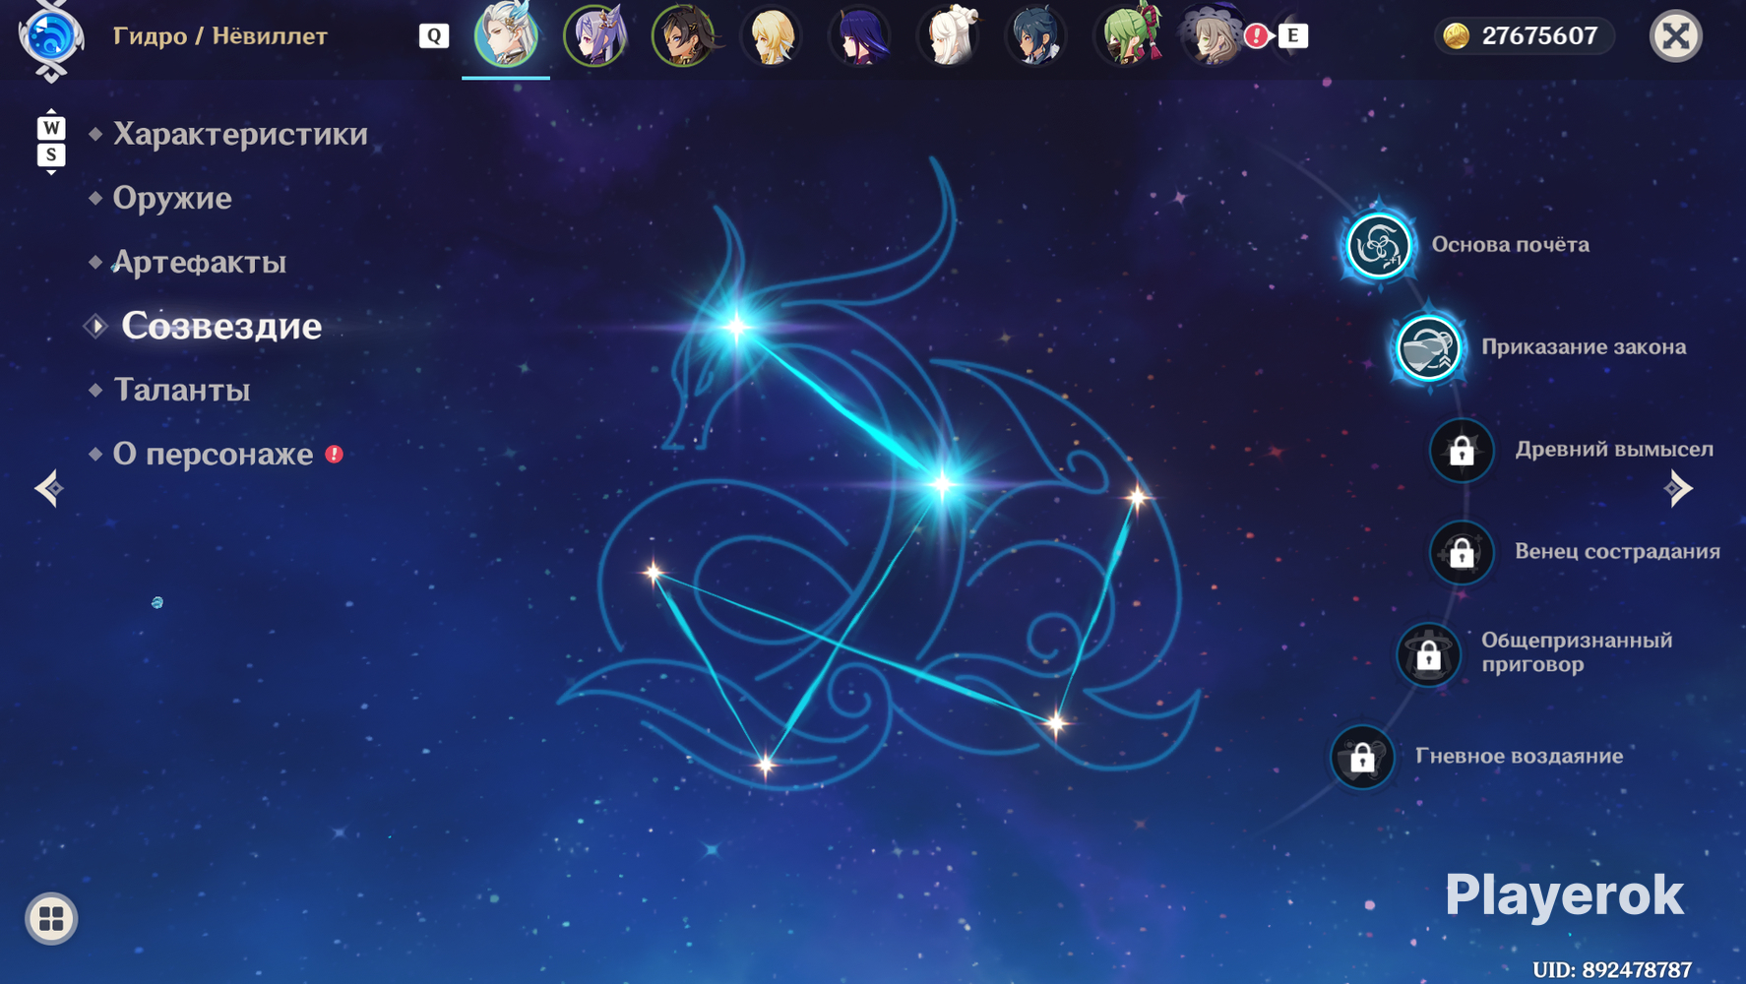
Task: Click the E next-character key
Action: tap(1293, 36)
